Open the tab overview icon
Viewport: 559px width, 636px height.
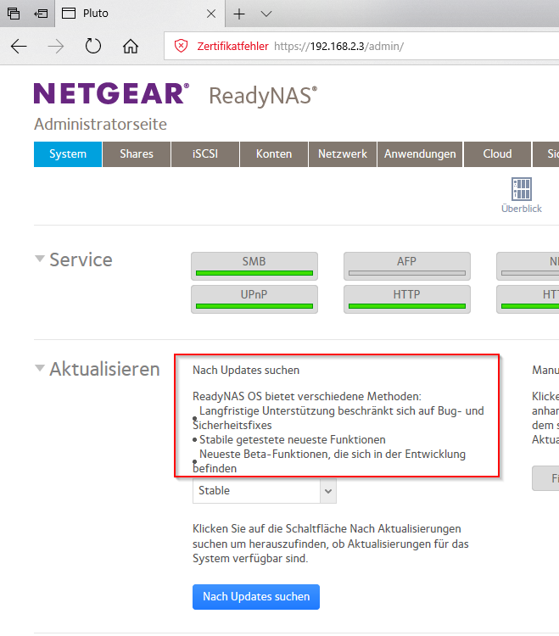14,14
